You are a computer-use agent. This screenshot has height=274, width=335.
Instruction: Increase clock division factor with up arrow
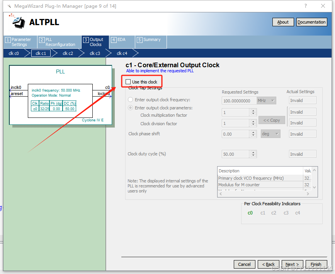(x=253, y=122)
